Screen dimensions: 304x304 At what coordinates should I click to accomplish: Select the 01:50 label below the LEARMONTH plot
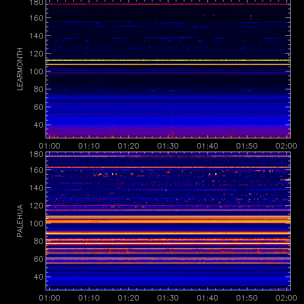click(x=247, y=146)
